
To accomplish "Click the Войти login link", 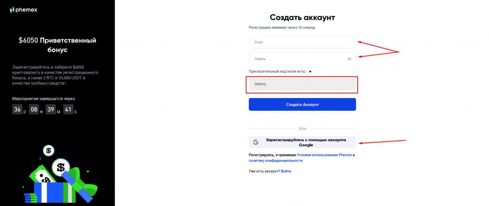I will pyautogui.click(x=286, y=171).
